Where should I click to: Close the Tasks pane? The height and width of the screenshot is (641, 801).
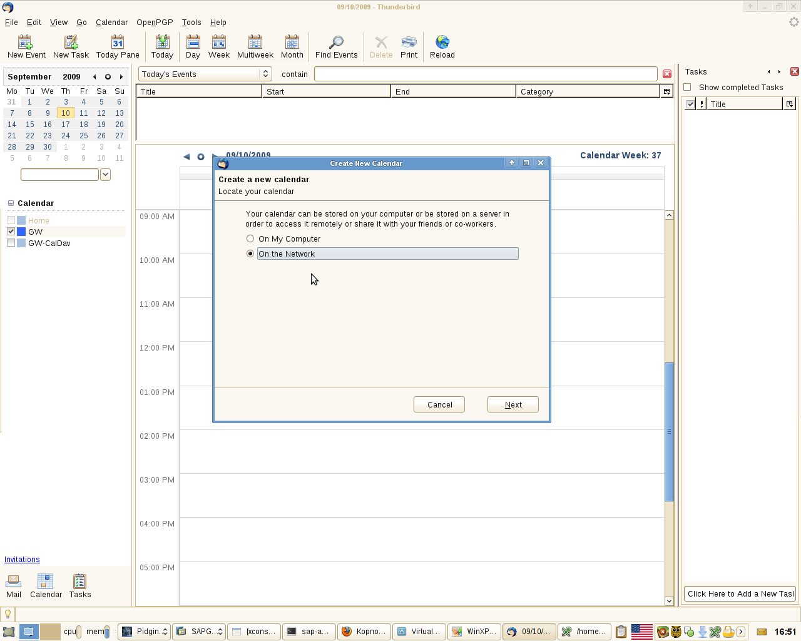point(795,71)
